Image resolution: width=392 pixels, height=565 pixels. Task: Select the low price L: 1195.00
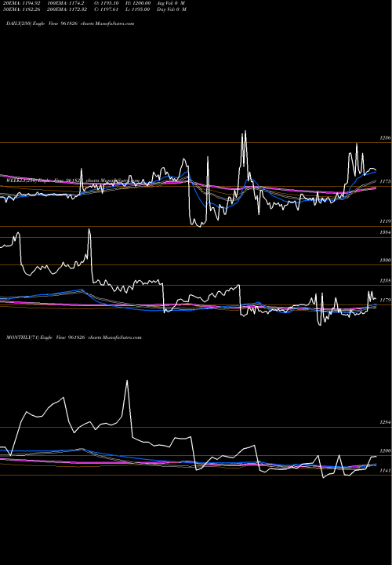coord(138,9)
